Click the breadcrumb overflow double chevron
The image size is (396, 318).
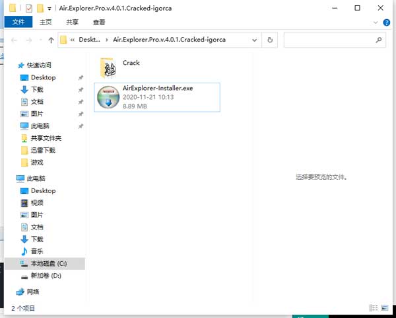tap(72, 40)
